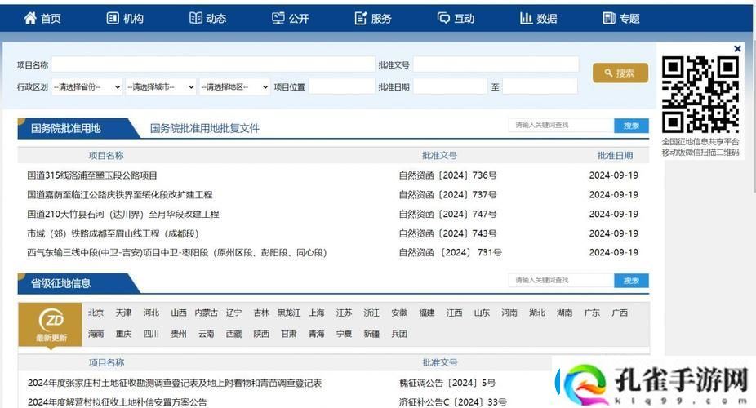
Task: Select 北京 province filter
Action: point(96,313)
